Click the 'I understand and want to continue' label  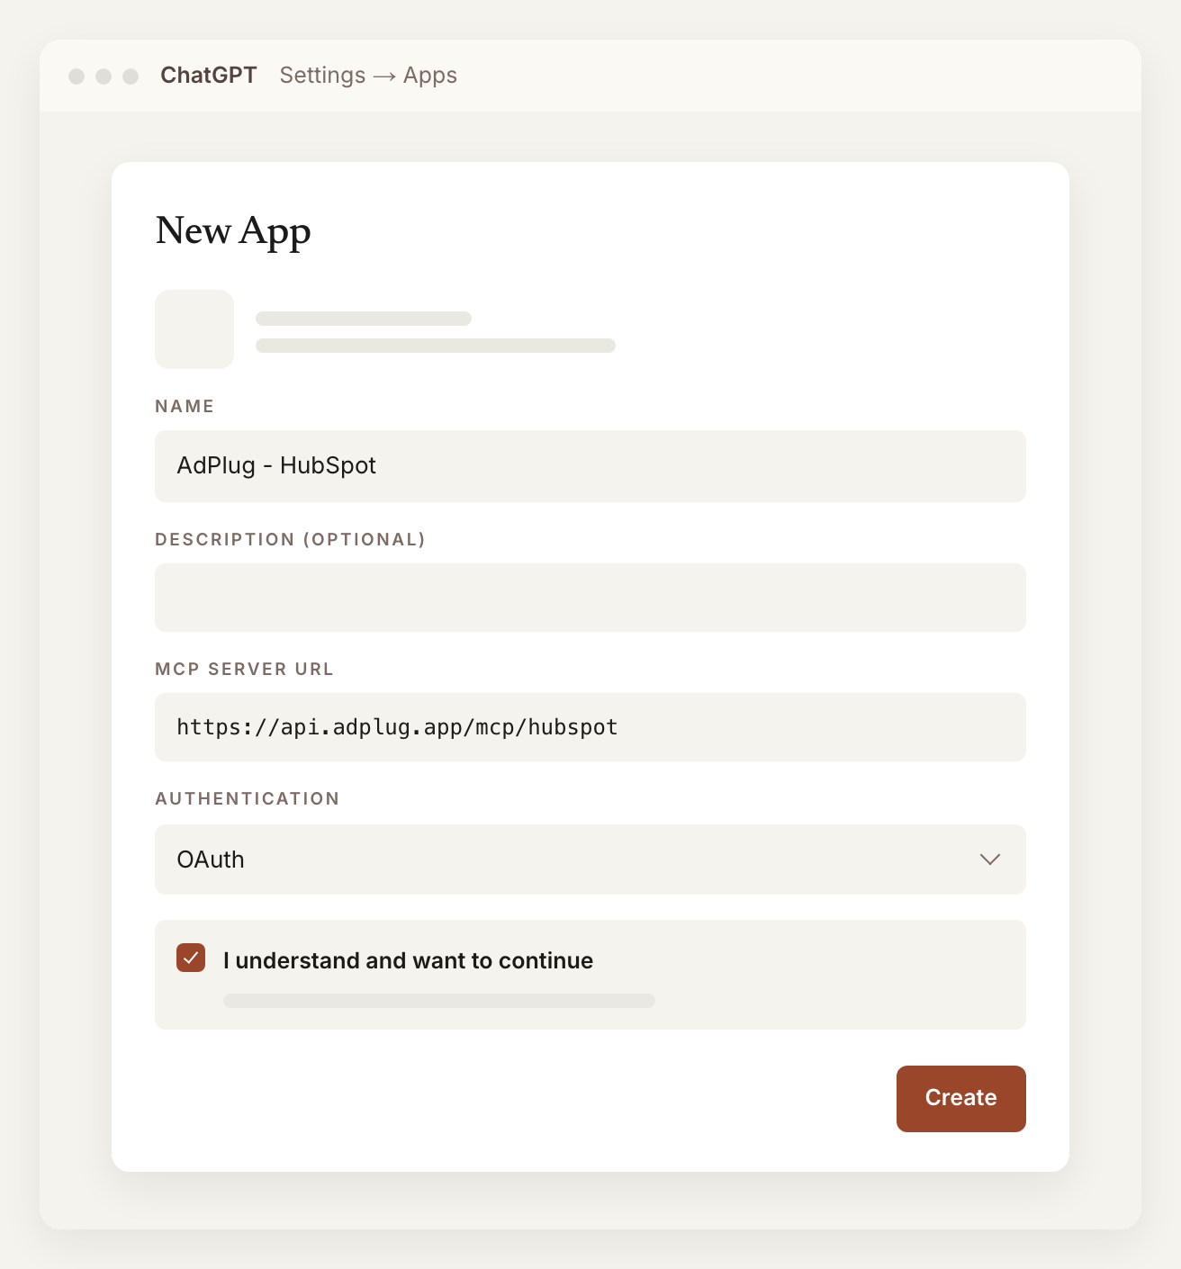pyautogui.click(x=408, y=960)
